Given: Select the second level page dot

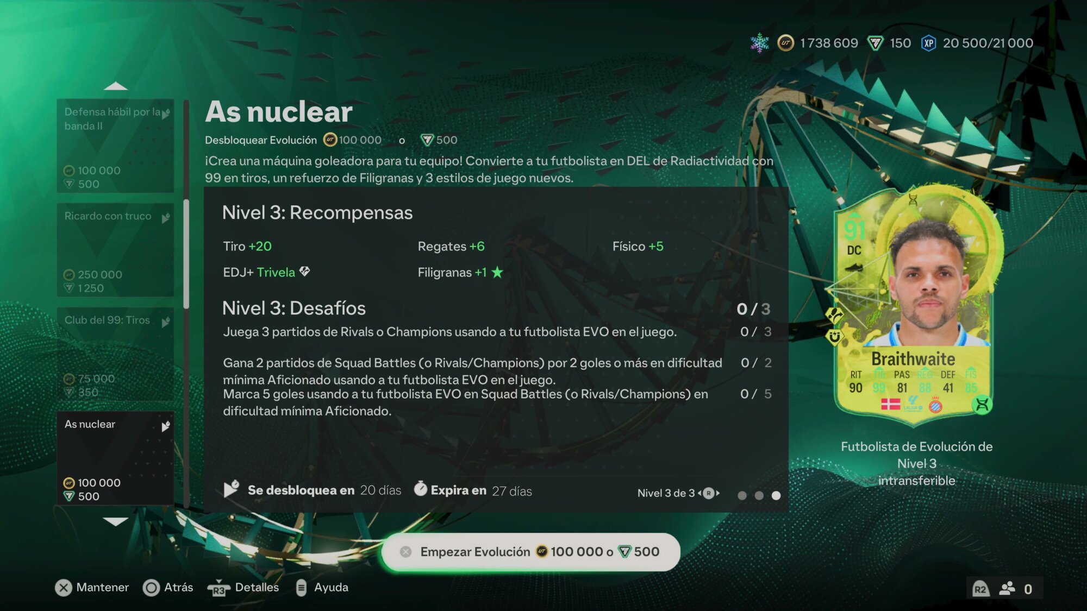Looking at the screenshot, I should pos(759,495).
